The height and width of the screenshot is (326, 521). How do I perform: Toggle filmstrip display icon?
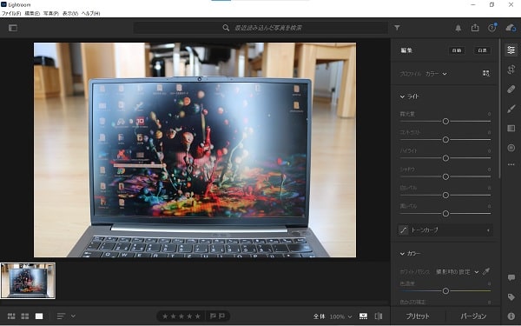[x=364, y=316]
